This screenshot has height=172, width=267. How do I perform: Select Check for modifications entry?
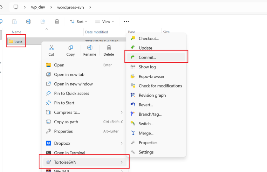[156, 86]
